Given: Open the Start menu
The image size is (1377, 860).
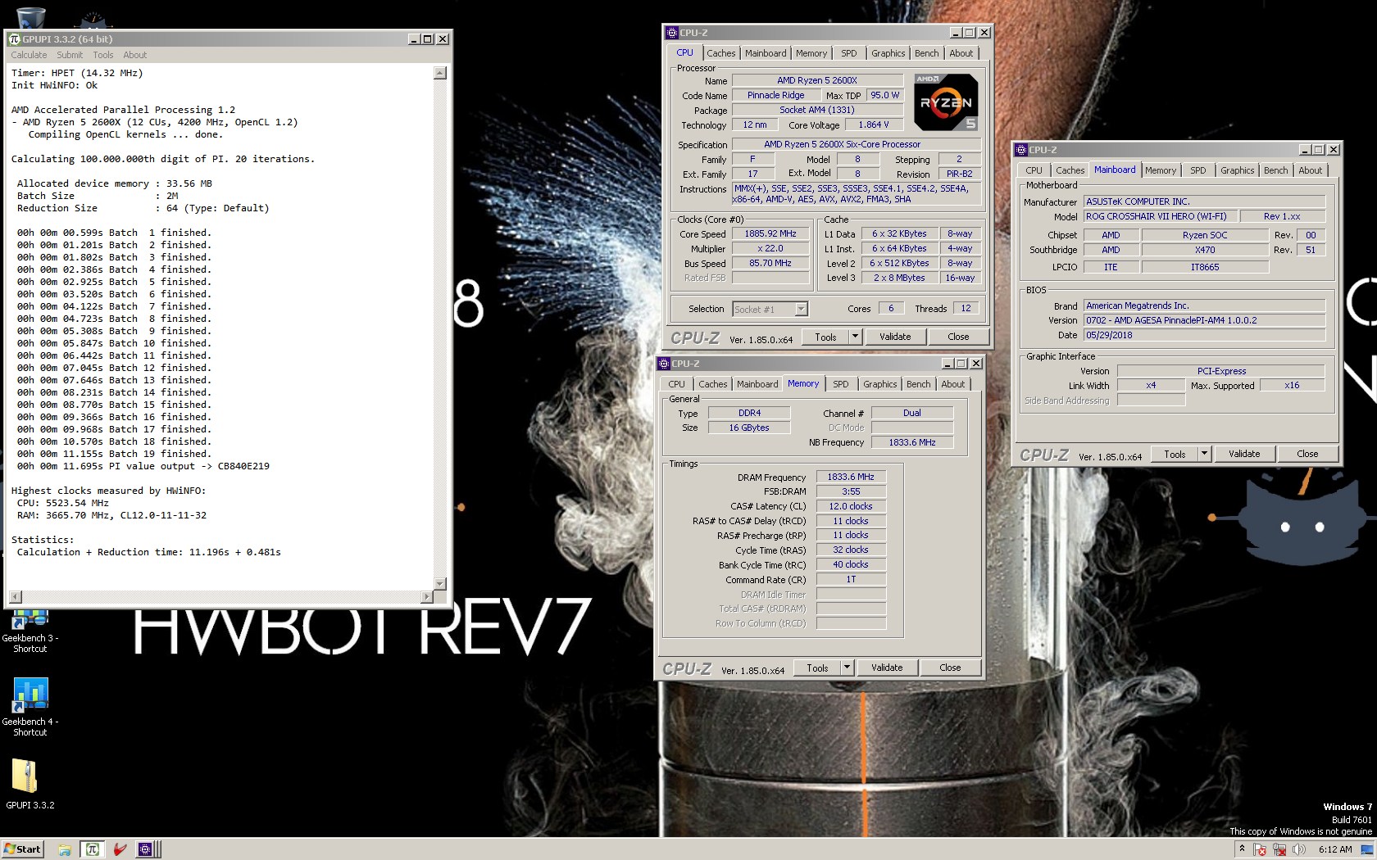Looking at the screenshot, I should 22,849.
